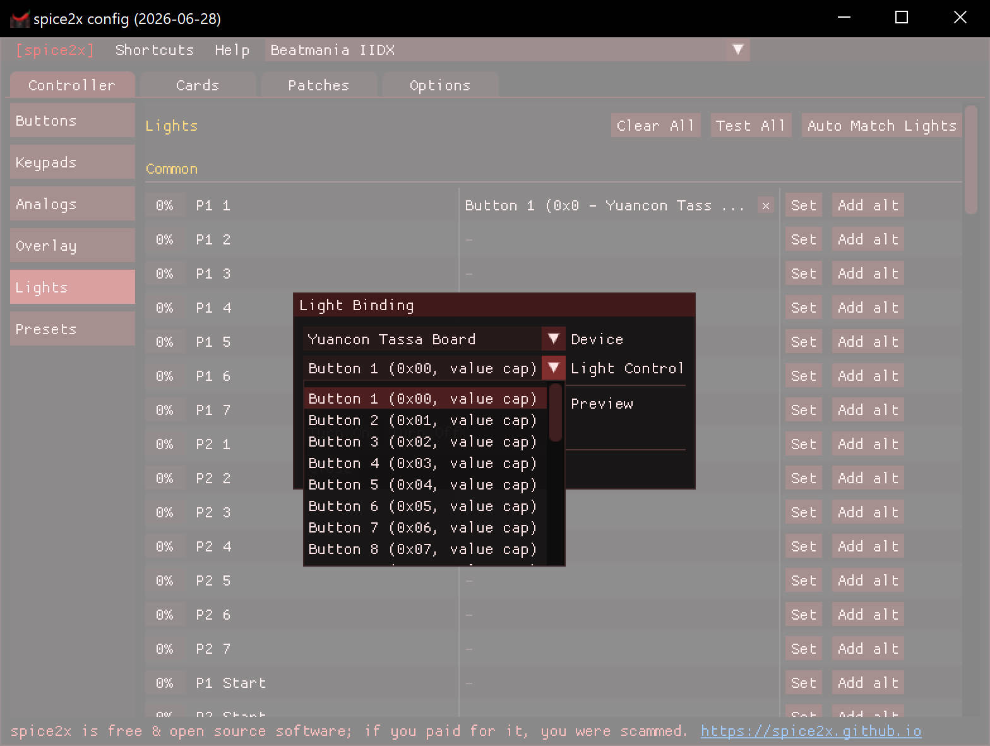Viewport: 990px width, 746px height.
Task: Click the dropdown list scrollbar thumb
Action: click(x=556, y=412)
